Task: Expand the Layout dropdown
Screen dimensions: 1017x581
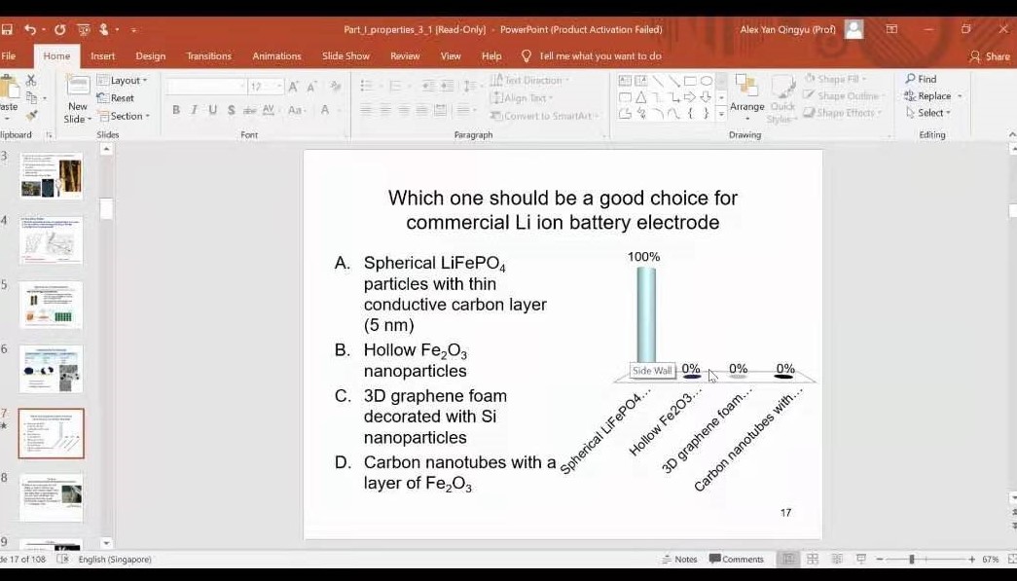Action: coord(123,81)
